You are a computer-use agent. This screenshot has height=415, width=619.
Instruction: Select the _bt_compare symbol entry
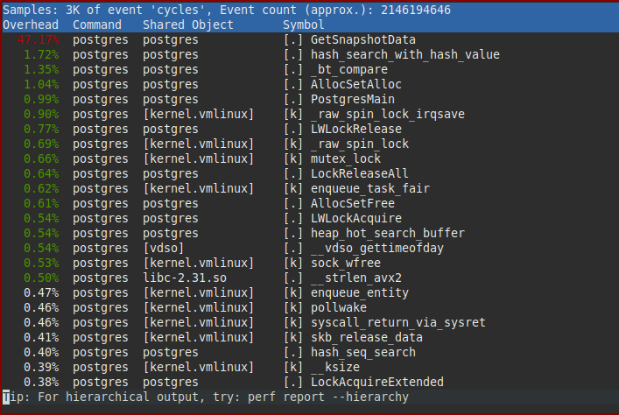coord(349,69)
